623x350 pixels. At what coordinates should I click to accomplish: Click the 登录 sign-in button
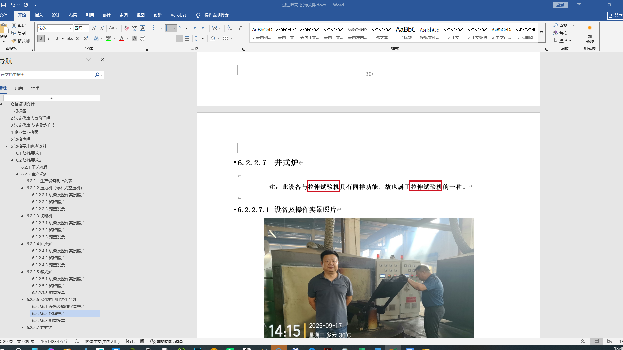[560, 5]
